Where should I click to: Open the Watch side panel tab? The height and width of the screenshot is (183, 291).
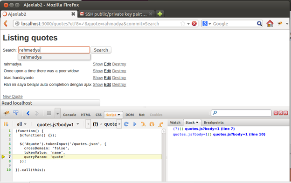pyautogui.click(x=175, y=122)
